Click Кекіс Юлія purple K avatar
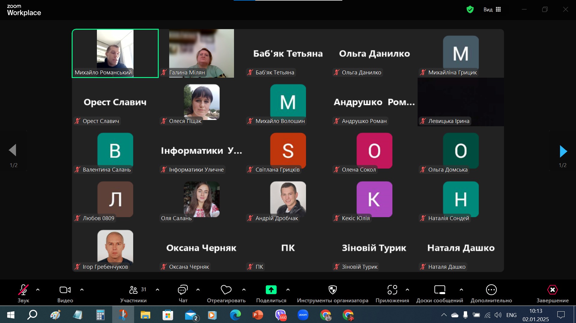The width and height of the screenshot is (576, 323). (x=374, y=199)
